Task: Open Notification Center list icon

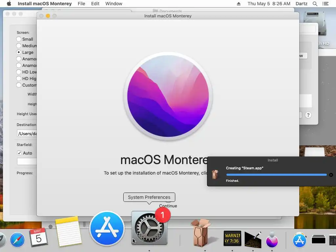Action: (x=325, y=4)
